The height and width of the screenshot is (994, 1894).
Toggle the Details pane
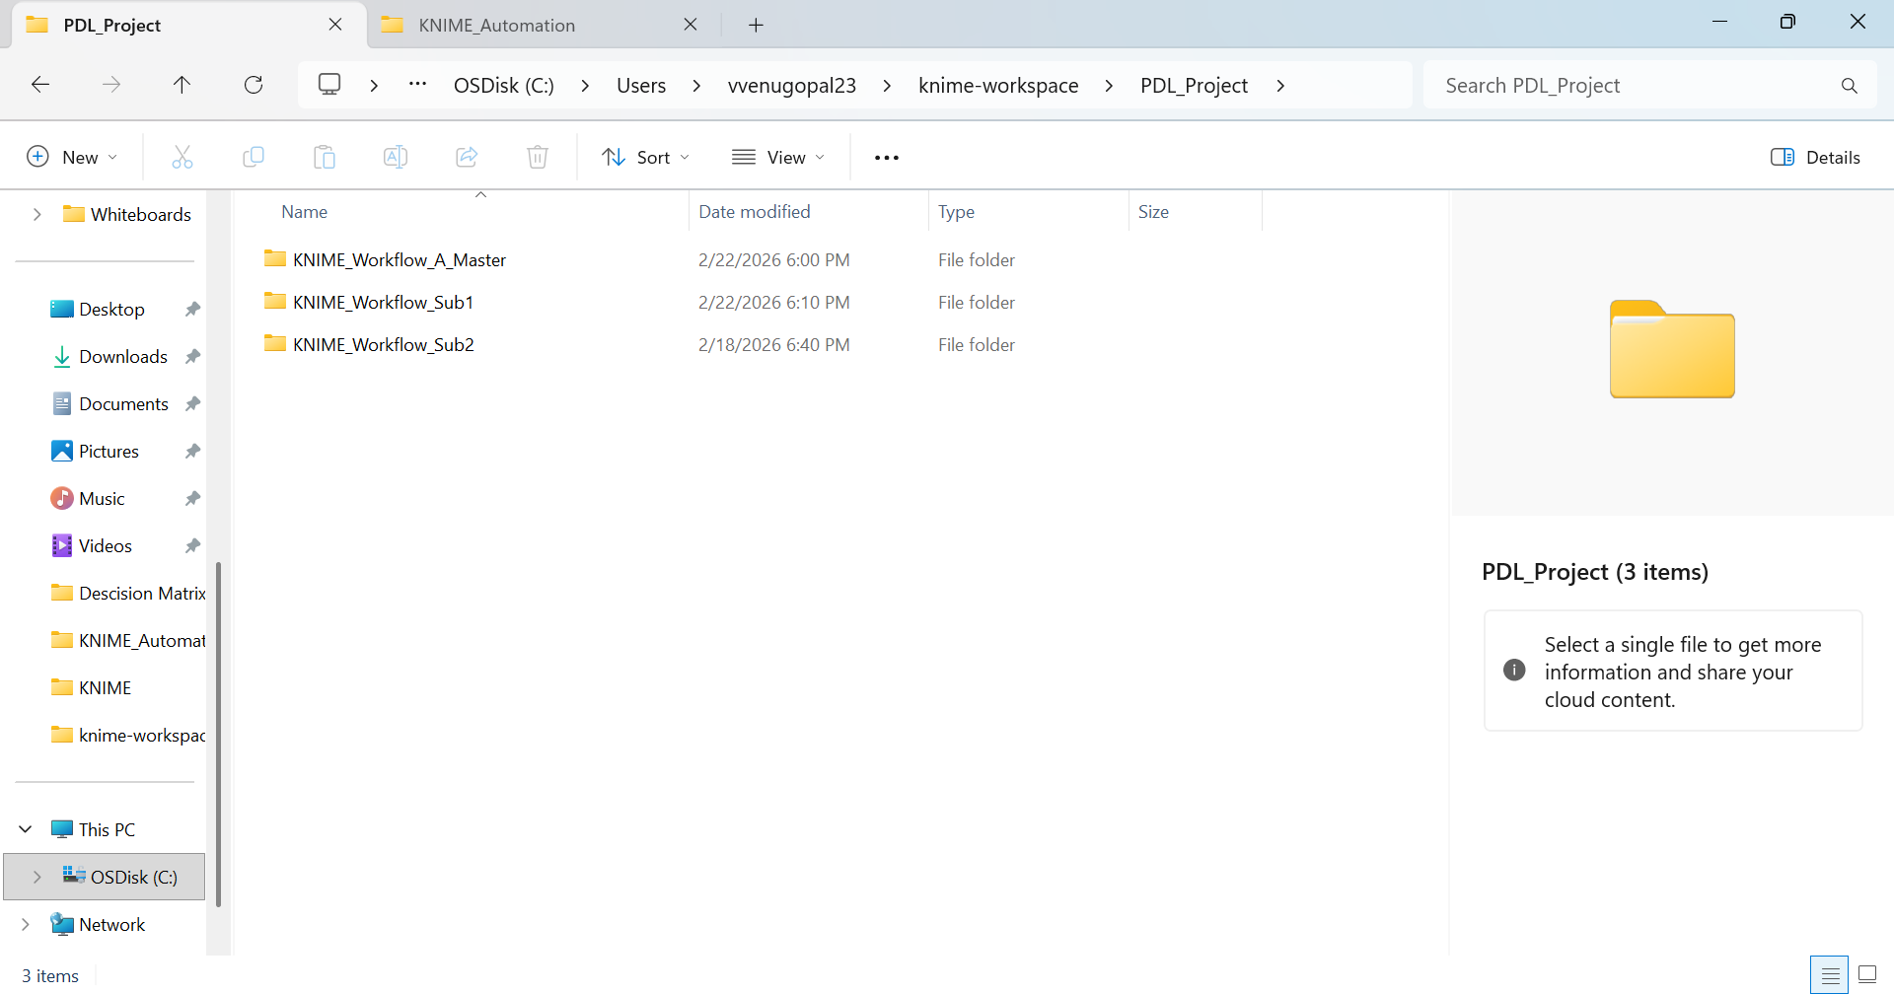pos(1815,157)
